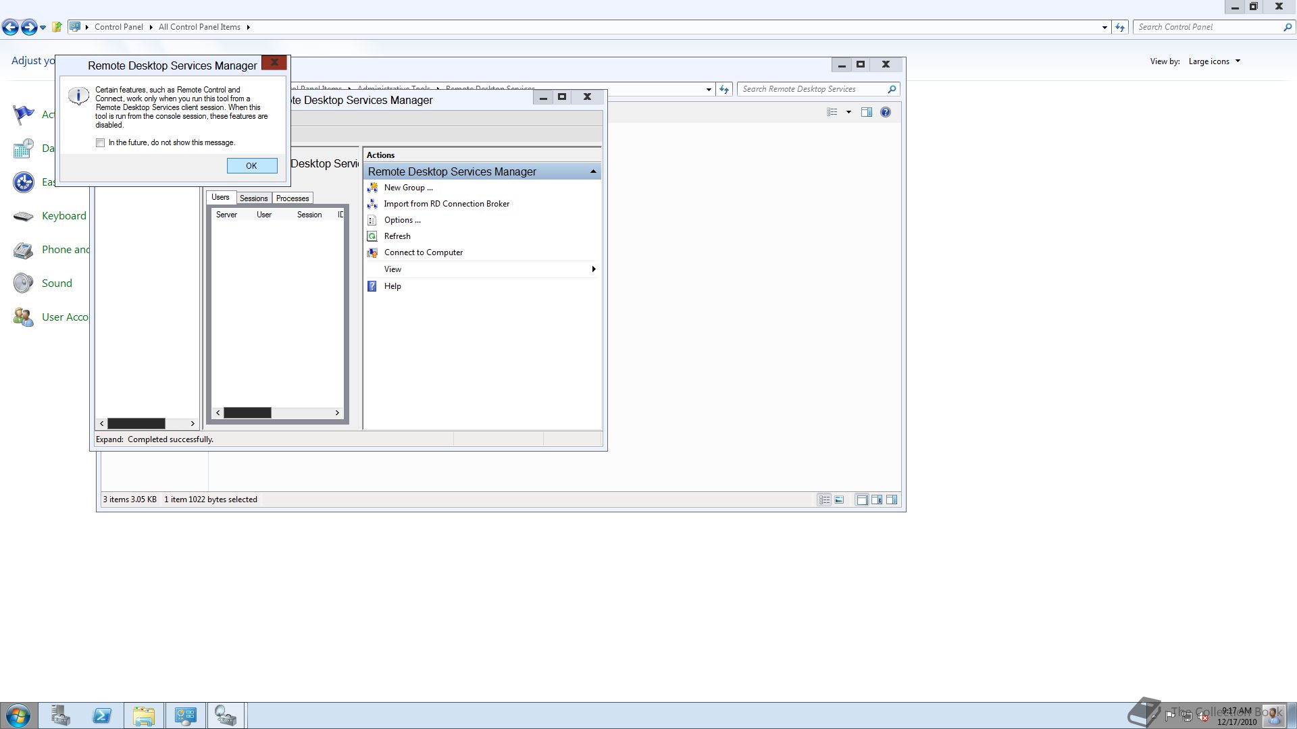The width and height of the screenshot is (1297, 729).
Task: Open Remote Desktop Services Manager taskbar icon
Action: [x=226, y=715]
